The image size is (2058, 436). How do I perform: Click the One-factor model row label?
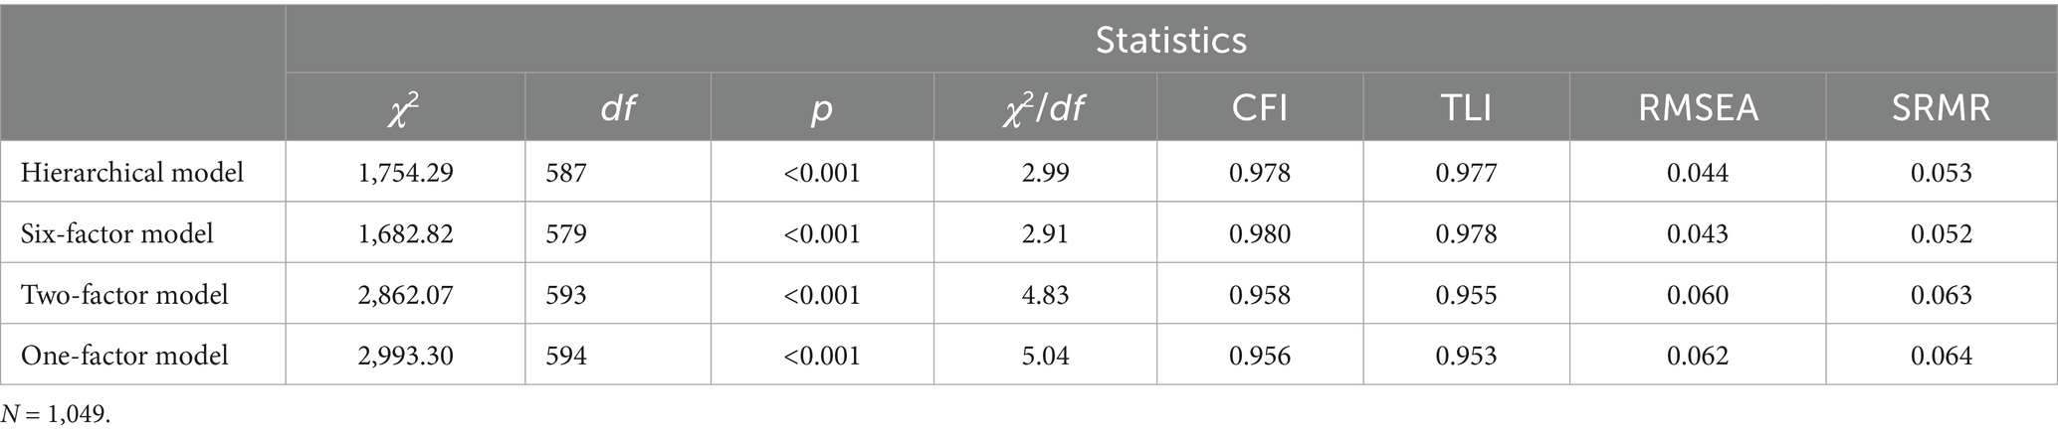tap(124, 356)
